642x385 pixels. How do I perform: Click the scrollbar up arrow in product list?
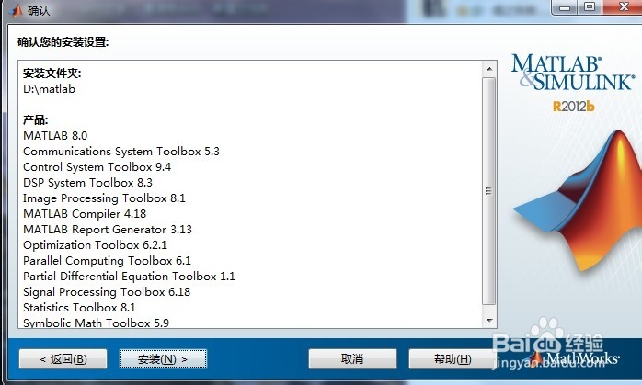(489, 69)
